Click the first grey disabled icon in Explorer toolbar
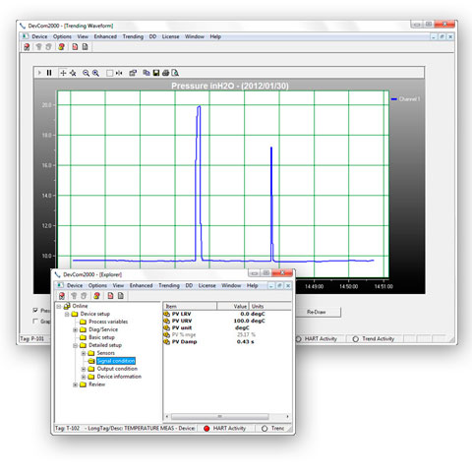This screenshot has height=472, width=472. pos(74,296)
